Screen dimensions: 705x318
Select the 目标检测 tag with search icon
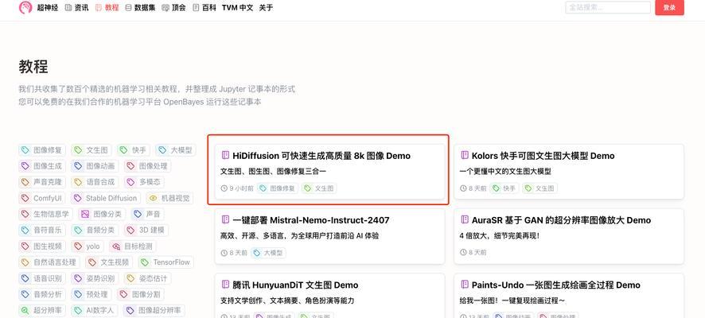[133, 246]
